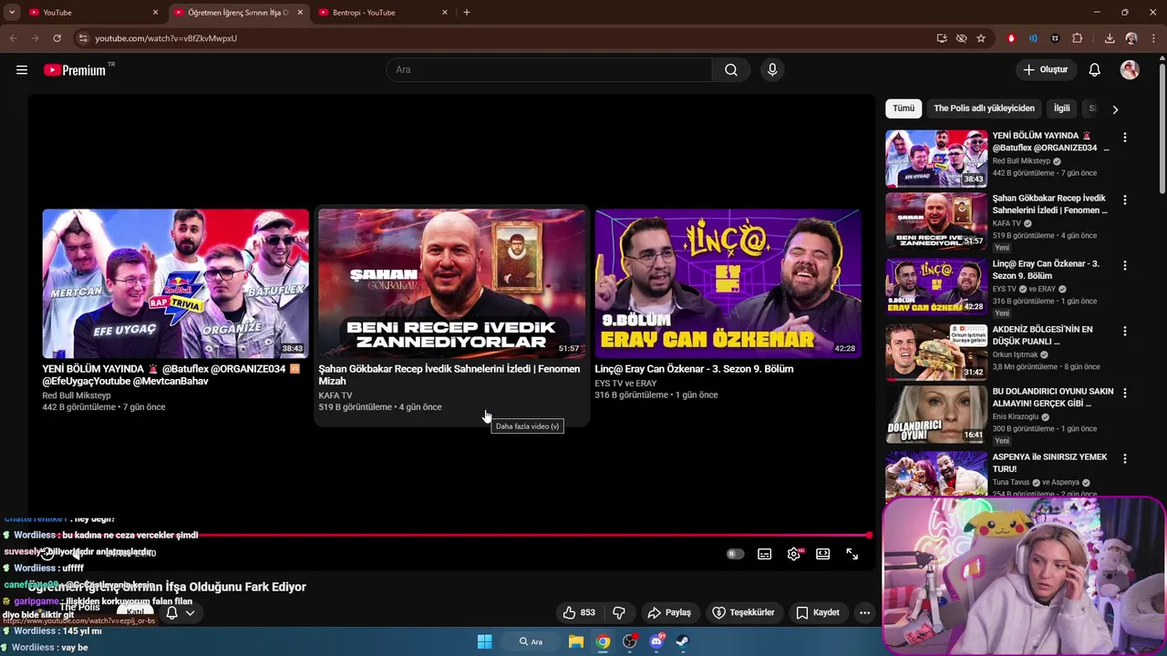This screenshot has height=656, width=1167.
Task: Enter fullscreen on the video player
Action: coord(852,554)
